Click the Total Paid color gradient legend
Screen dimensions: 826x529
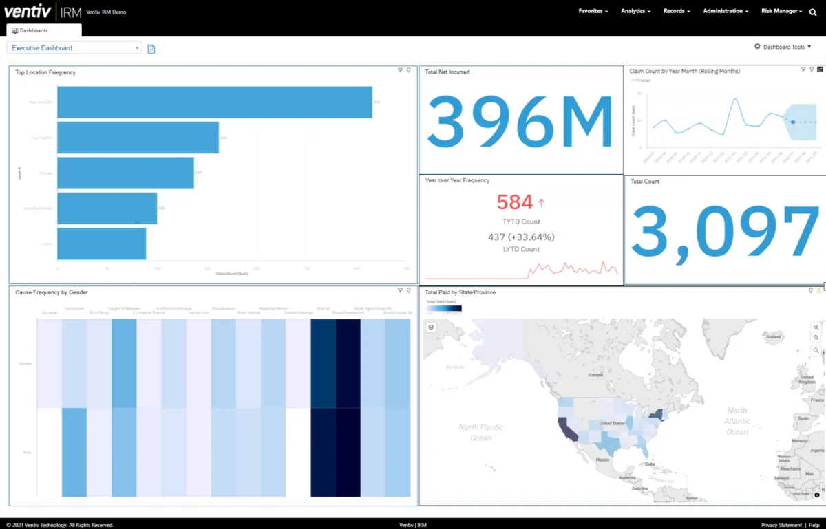click(443, 309)
